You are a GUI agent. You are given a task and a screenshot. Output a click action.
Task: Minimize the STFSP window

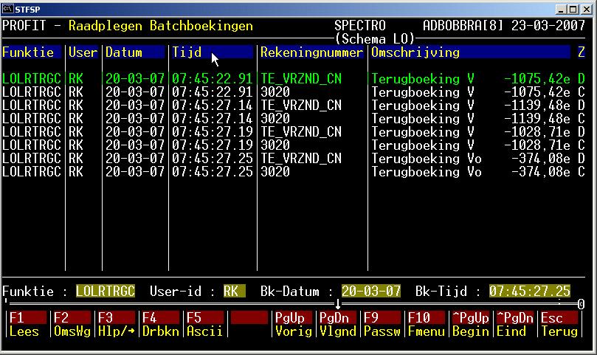[x=560, y=9]
